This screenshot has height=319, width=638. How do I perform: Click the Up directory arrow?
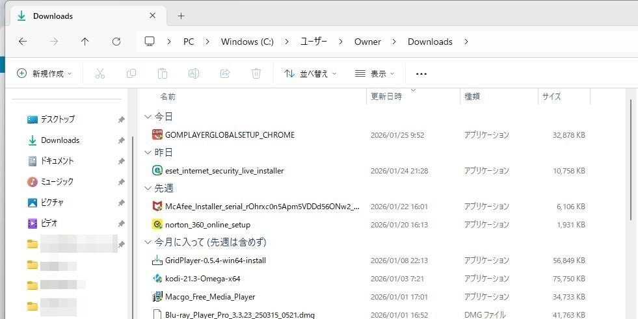pyautogui.click(x=85, y=42)
